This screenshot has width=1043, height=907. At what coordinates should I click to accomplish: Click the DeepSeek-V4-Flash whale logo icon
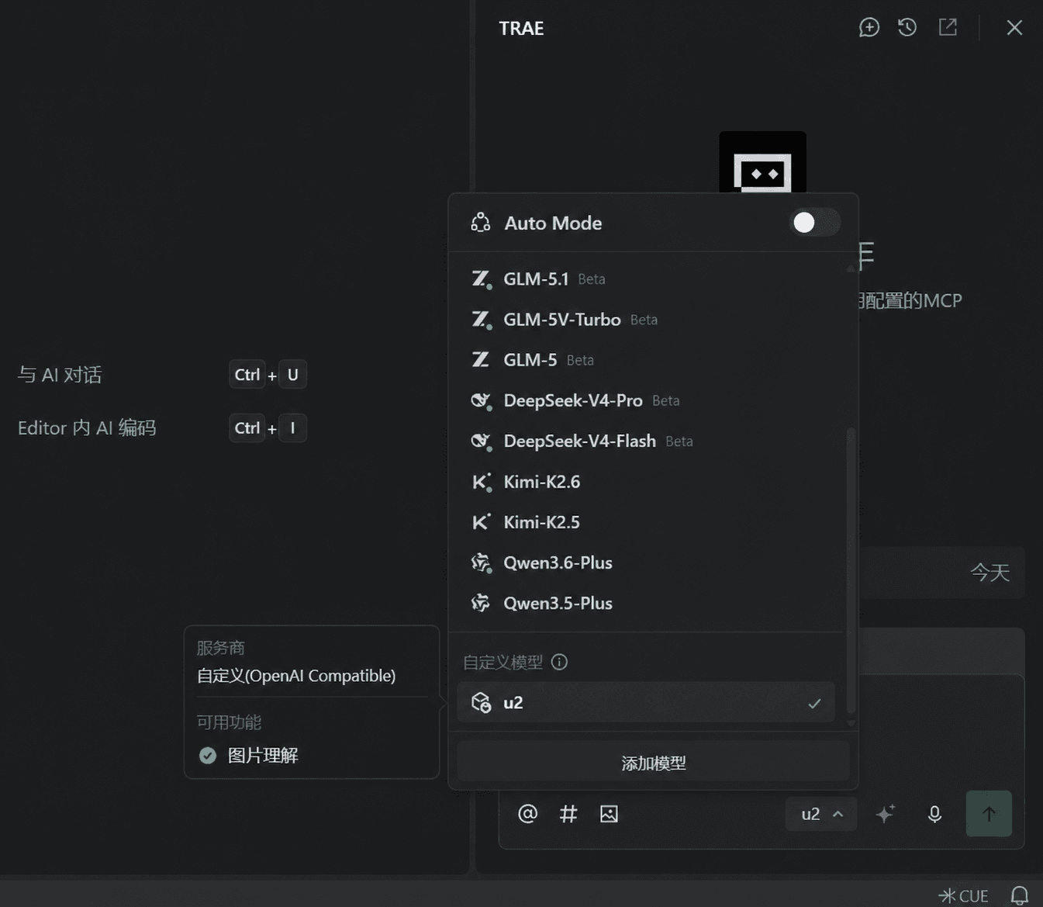482,441
